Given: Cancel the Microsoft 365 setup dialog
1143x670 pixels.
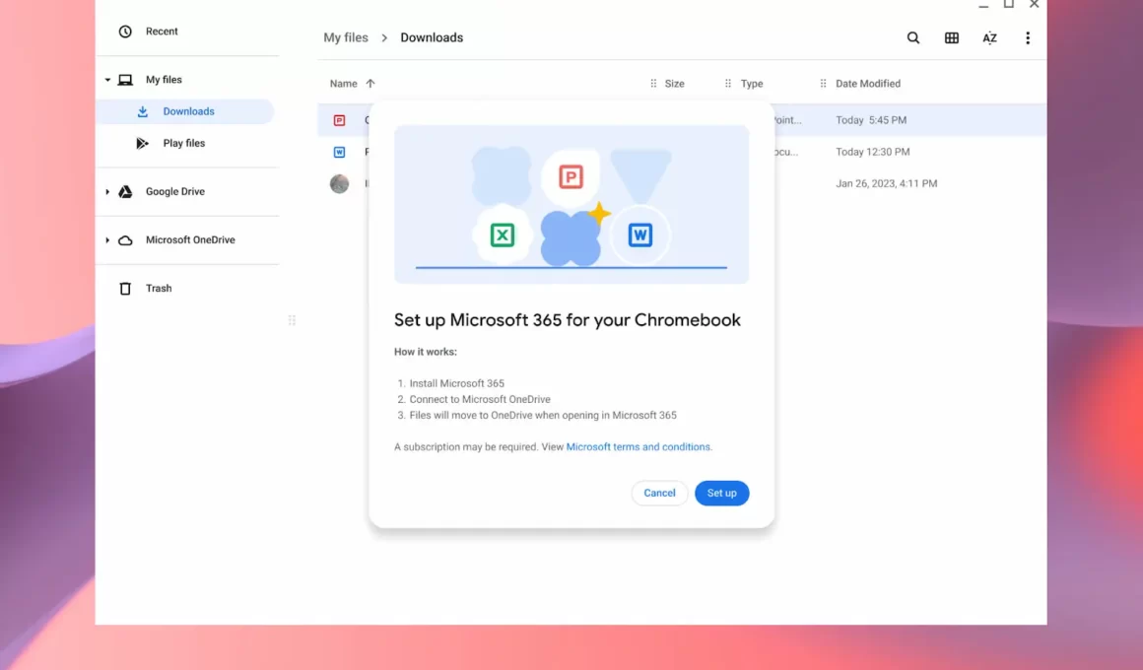Looking at the screenshot, I should [x=659, y=493].
